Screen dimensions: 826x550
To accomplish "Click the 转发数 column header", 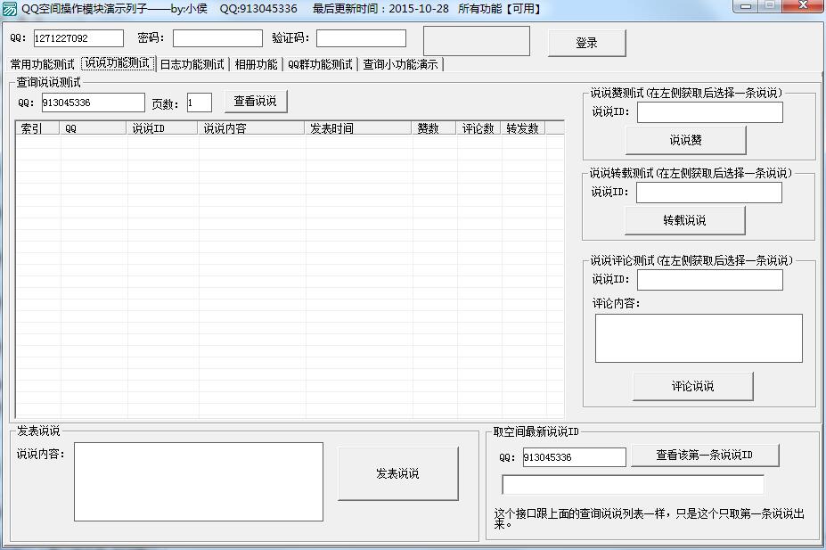I will click(523, 128).
